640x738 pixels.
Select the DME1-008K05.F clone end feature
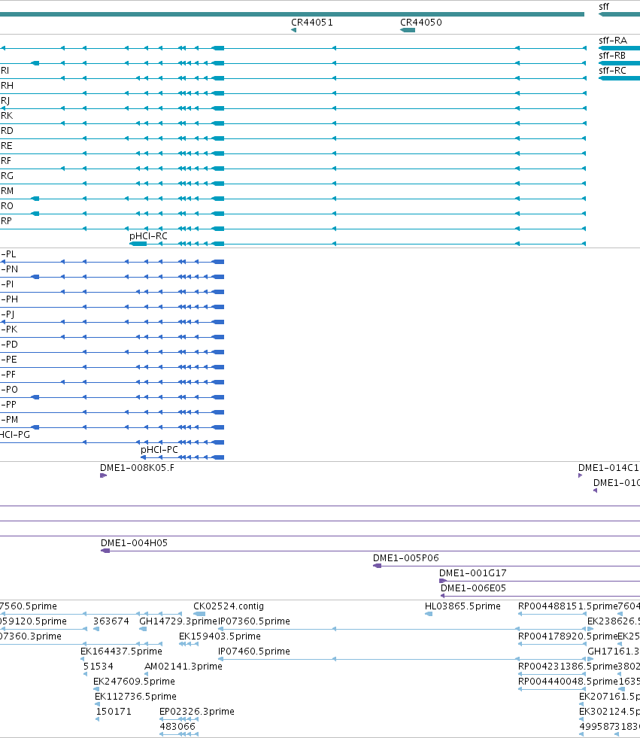104,475
